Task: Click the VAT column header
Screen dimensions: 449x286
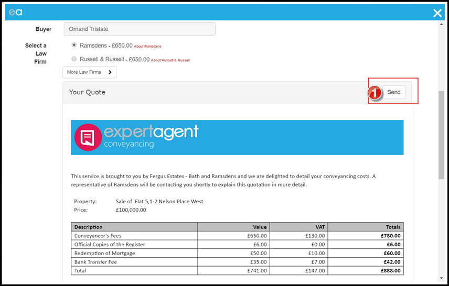Action: click(x=298, y=227)
